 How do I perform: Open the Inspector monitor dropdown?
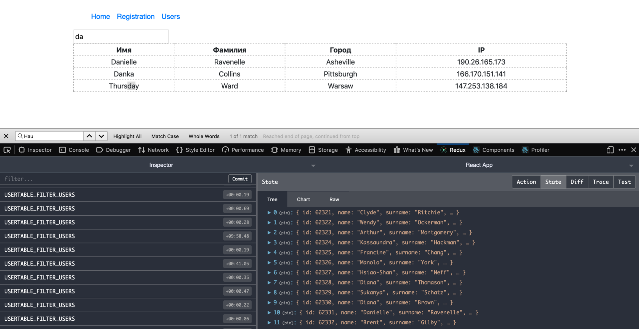161,165
